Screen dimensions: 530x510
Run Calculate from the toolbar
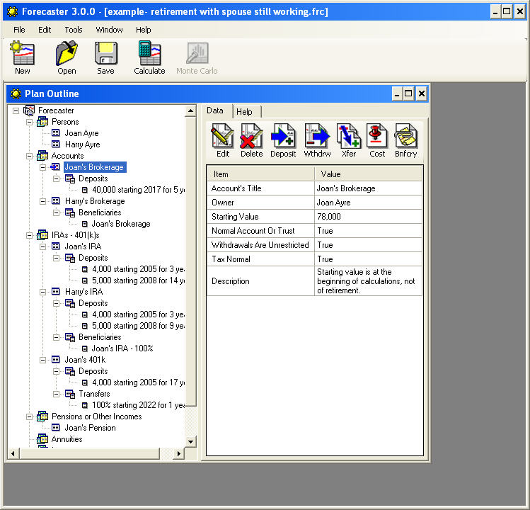click(149, 53)
